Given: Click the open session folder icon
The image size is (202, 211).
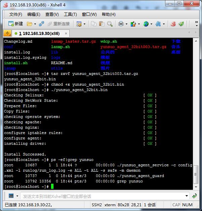Looking at the screenshot, I should point(29,24).
